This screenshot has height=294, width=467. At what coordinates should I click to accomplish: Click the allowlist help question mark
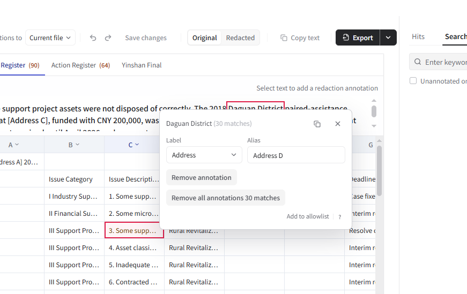(340, 217)
